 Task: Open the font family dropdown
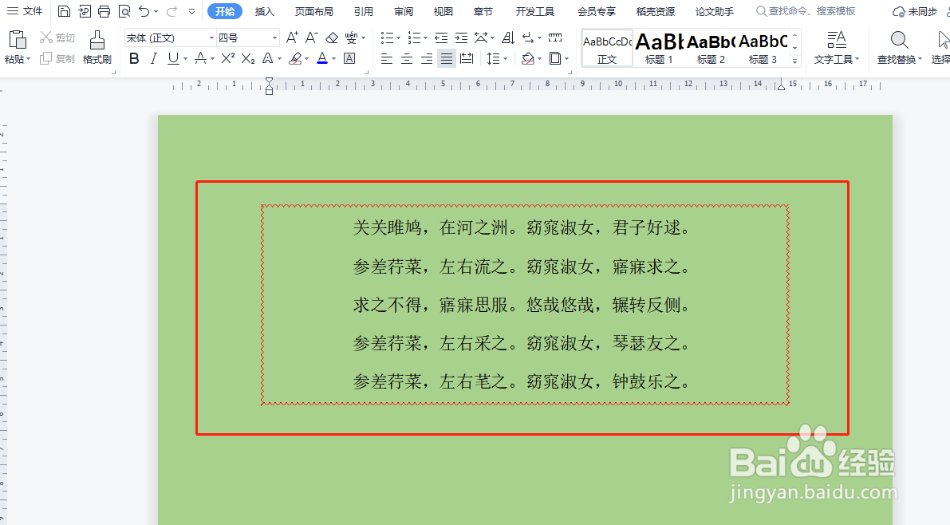point(211,37)
